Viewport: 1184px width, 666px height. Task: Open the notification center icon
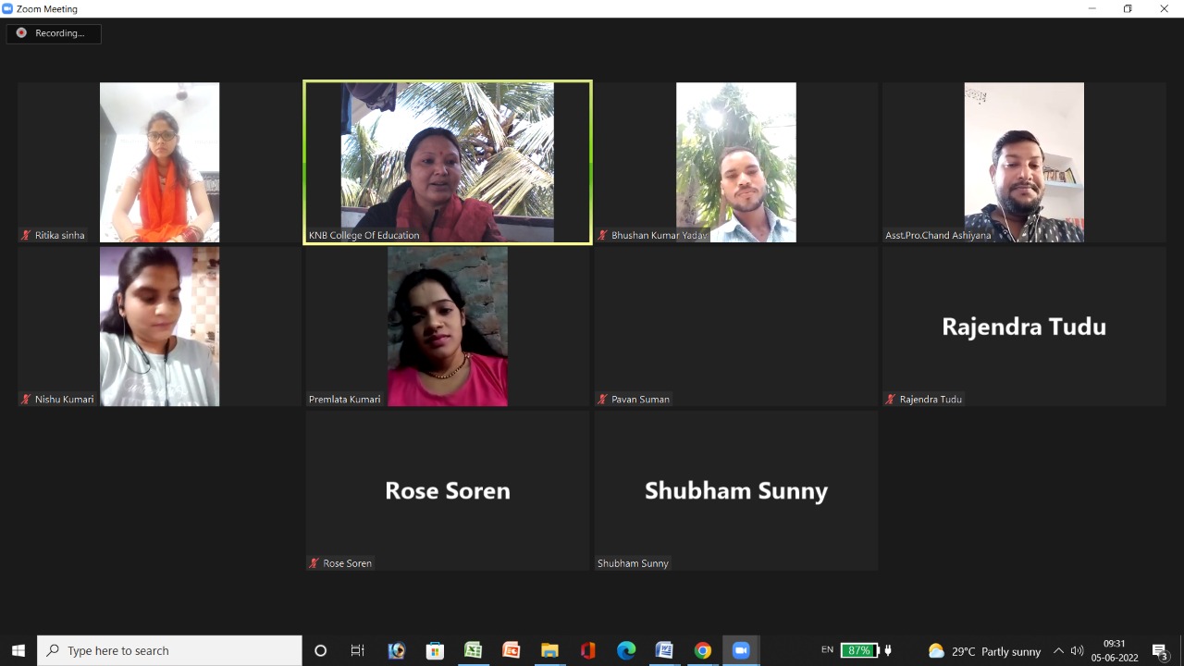(1160, 651)
